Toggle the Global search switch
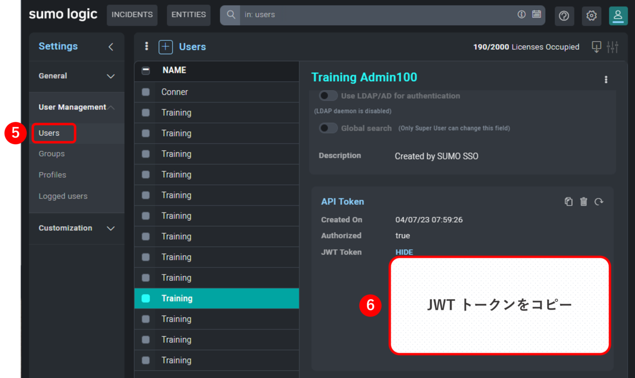635x378 pixels. click(328, 128)
